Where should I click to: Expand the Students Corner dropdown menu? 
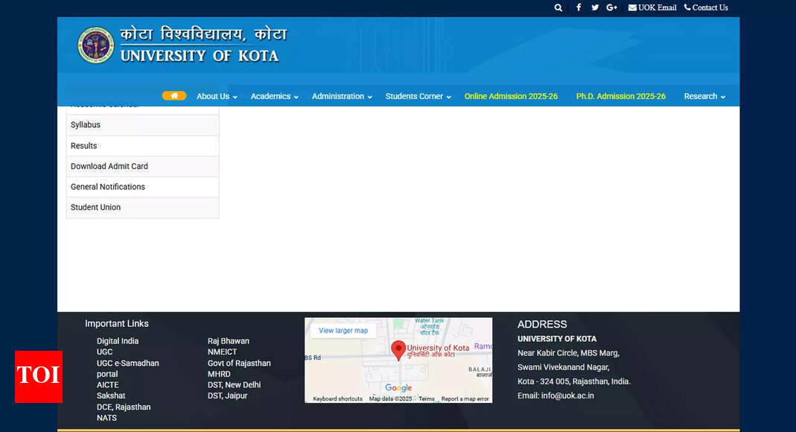[418, 96]
